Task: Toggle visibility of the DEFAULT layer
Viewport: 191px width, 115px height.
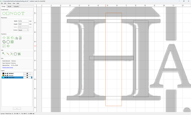Action: (x=5, y=73)
